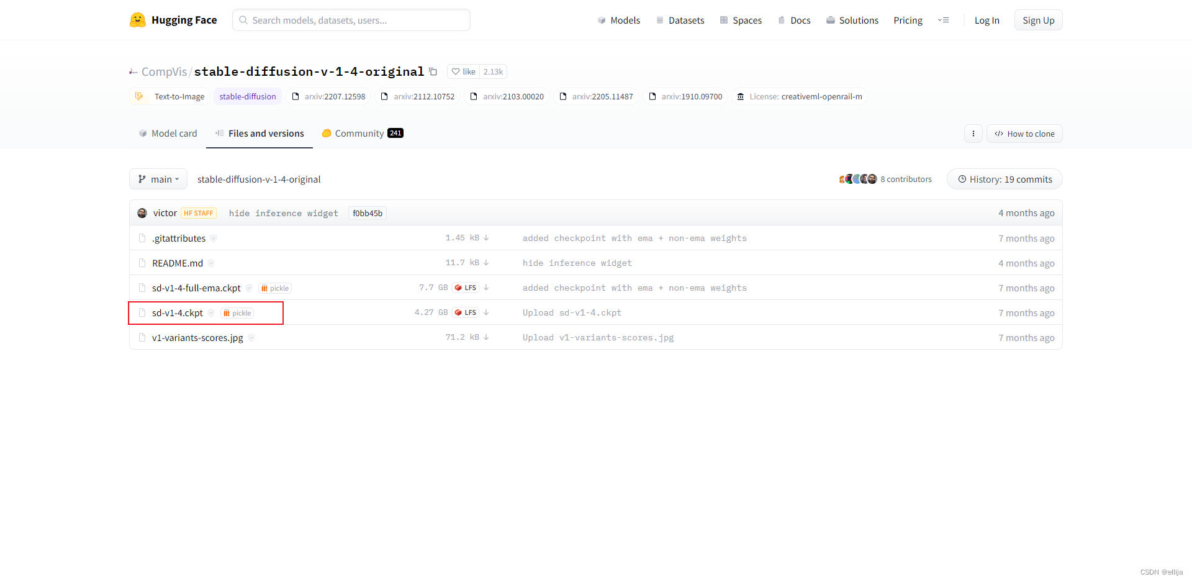Image resolution: width=1192 pixels, height=582 pixels.
Task: Click the file icon beside v1-variants-scores.jpg
Action: (142, 337)
